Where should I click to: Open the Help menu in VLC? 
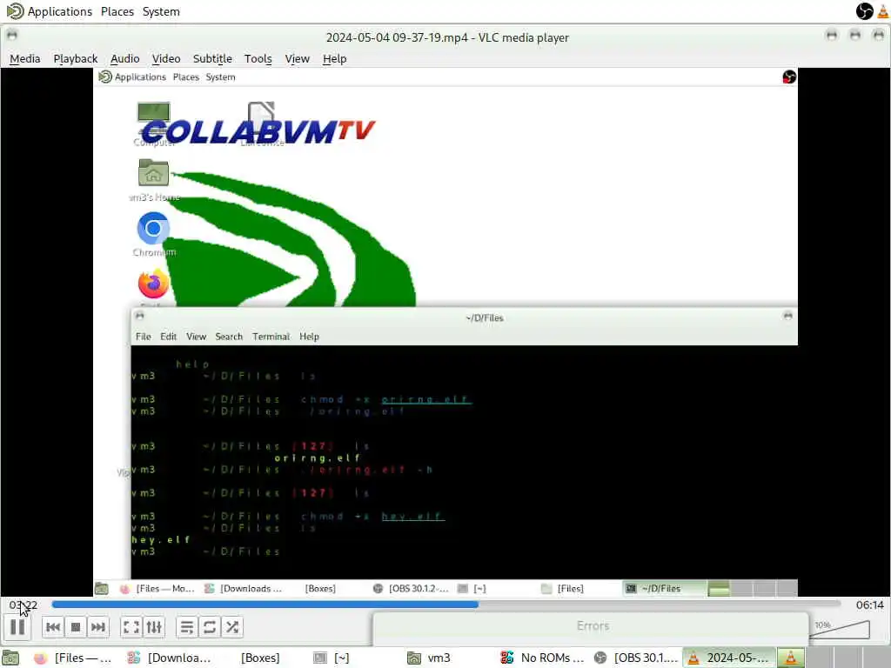pyautogui.click(x=335, y=58)
